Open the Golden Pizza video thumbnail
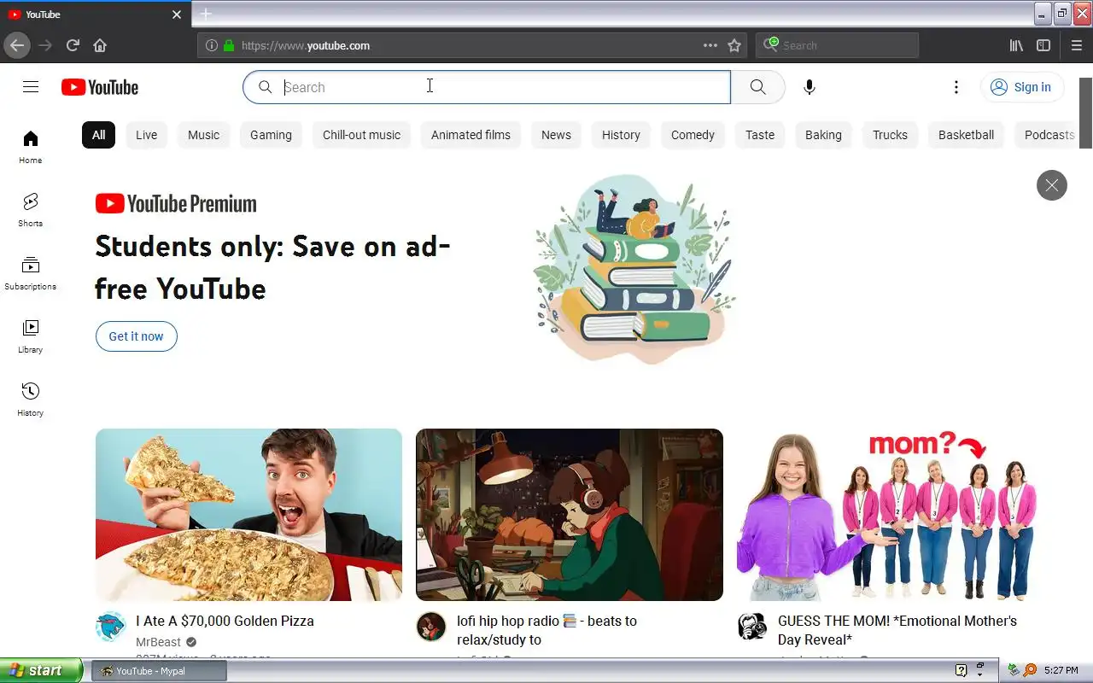Viewport: 1093px width, 683px height. pos(248,515)
